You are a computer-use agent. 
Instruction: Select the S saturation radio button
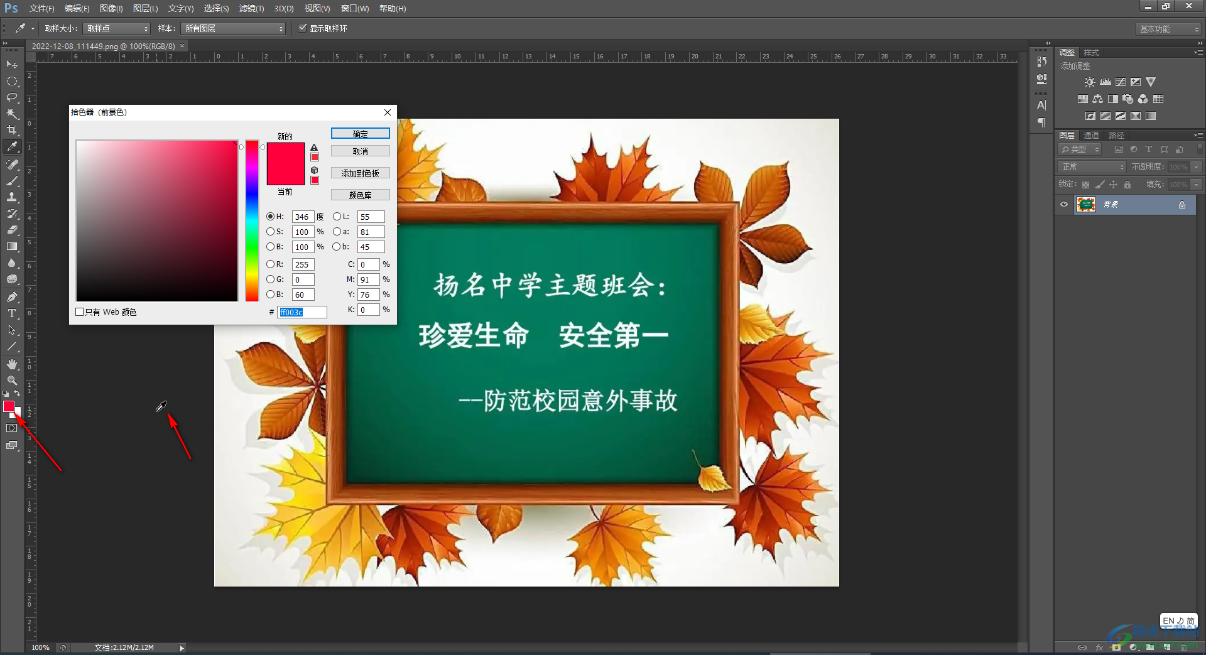pos(270,232)
